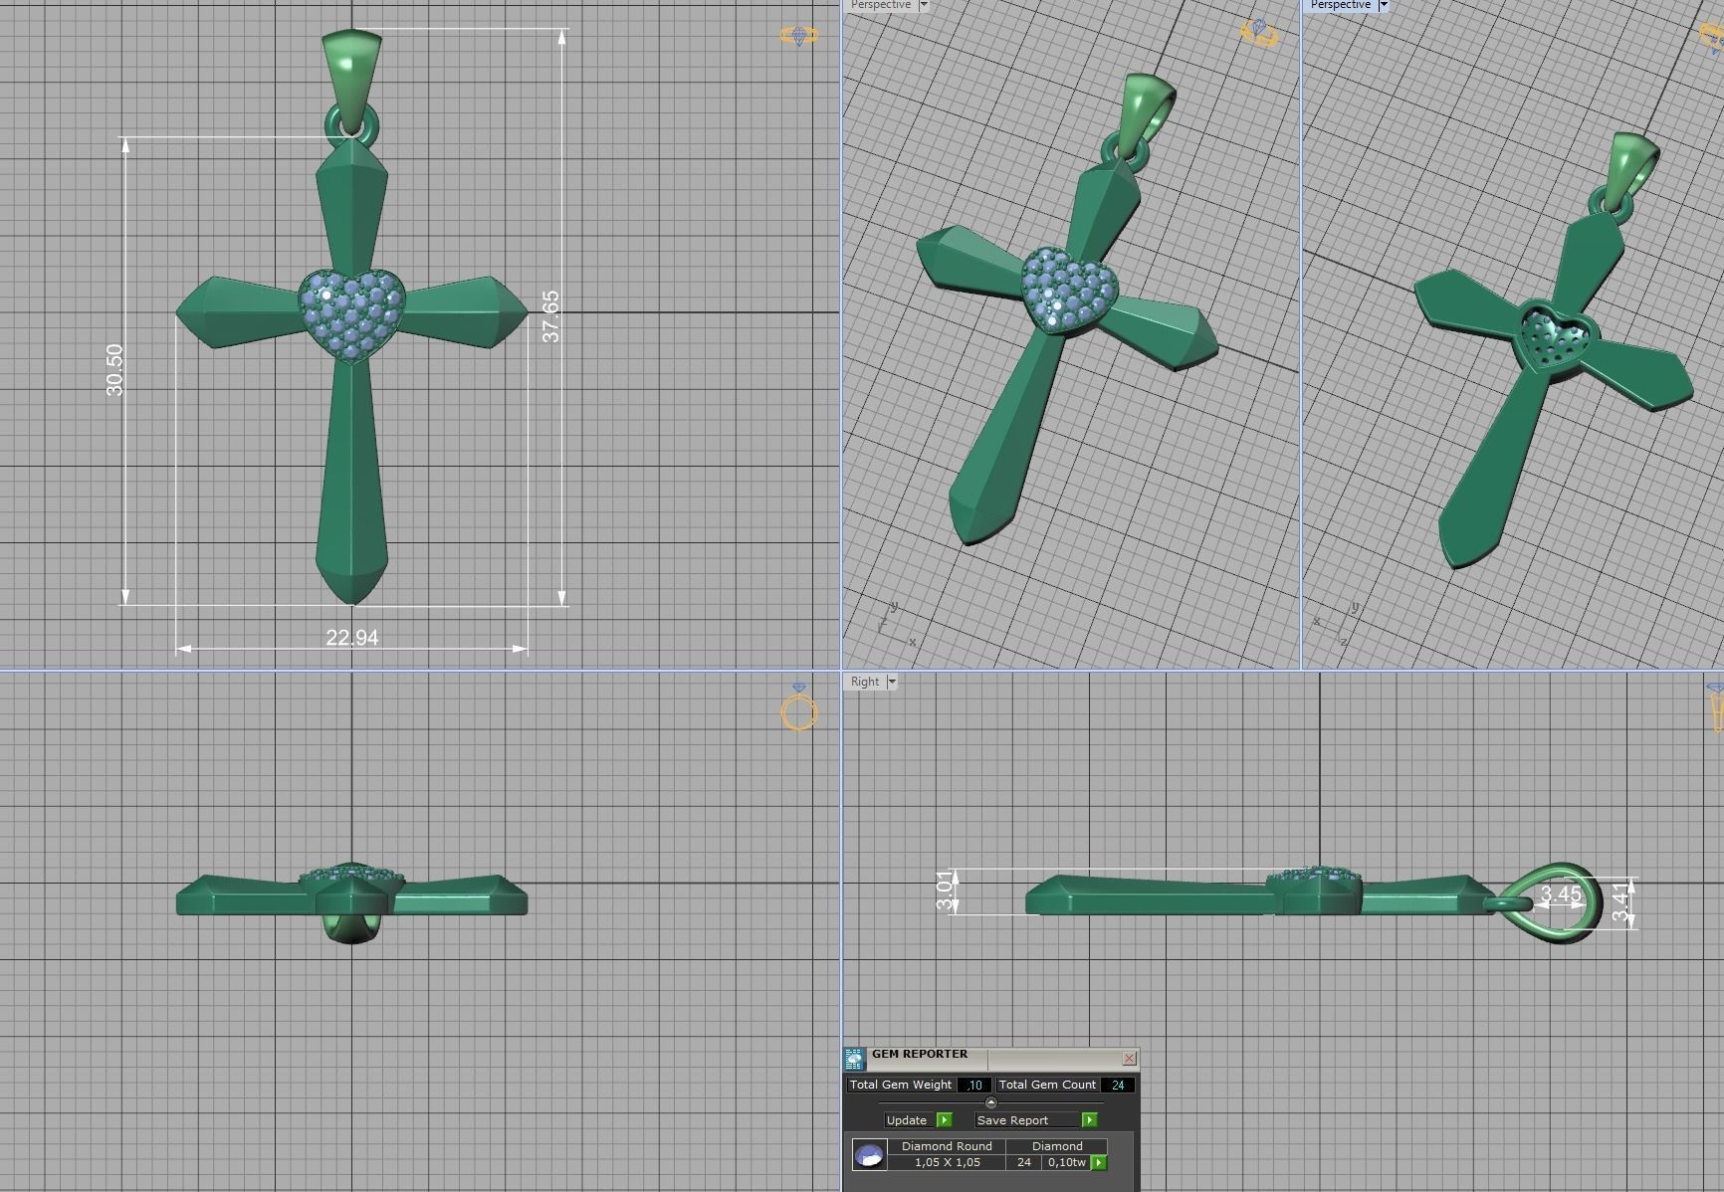Click the Total Gem Count value field
The height and width of the screenshot is (1192, 1724).
click(x=1117, y=1086)
